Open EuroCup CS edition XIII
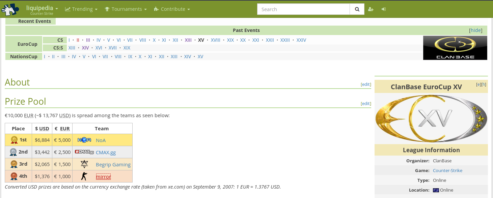Viewport: 493px width, 198px height. (188, 40)
